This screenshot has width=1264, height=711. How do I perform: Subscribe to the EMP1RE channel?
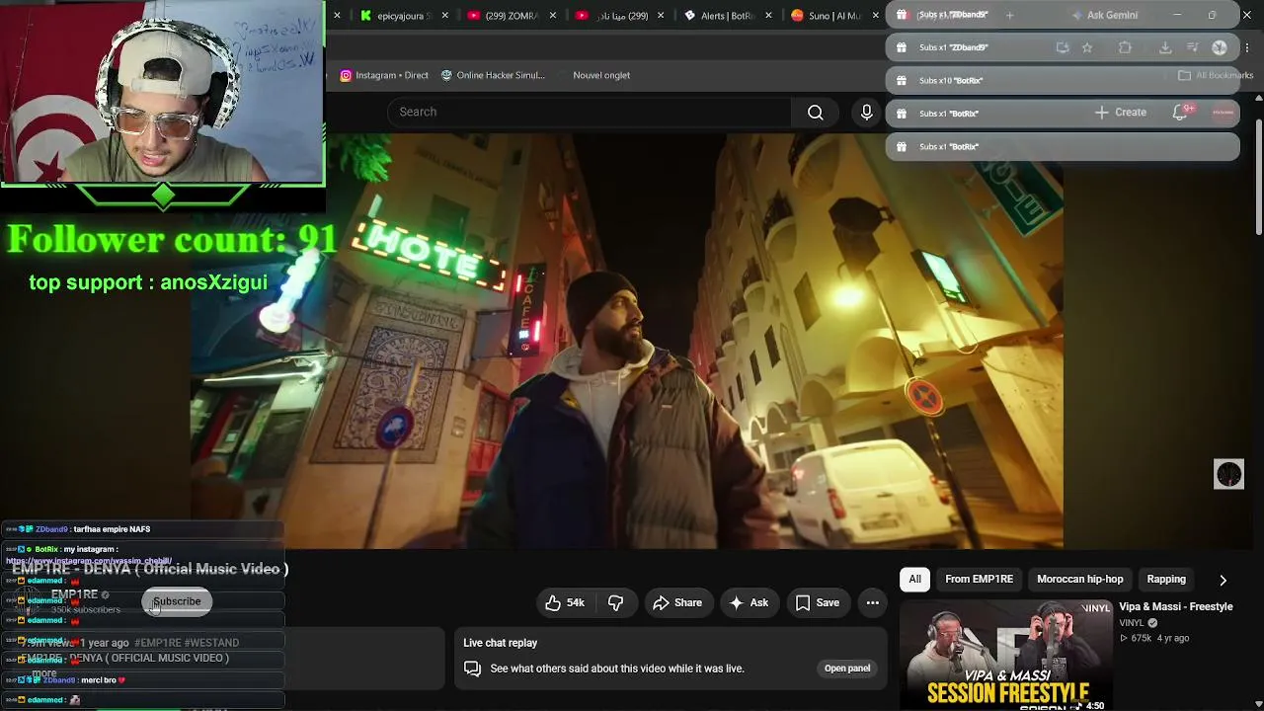(177, 601)
